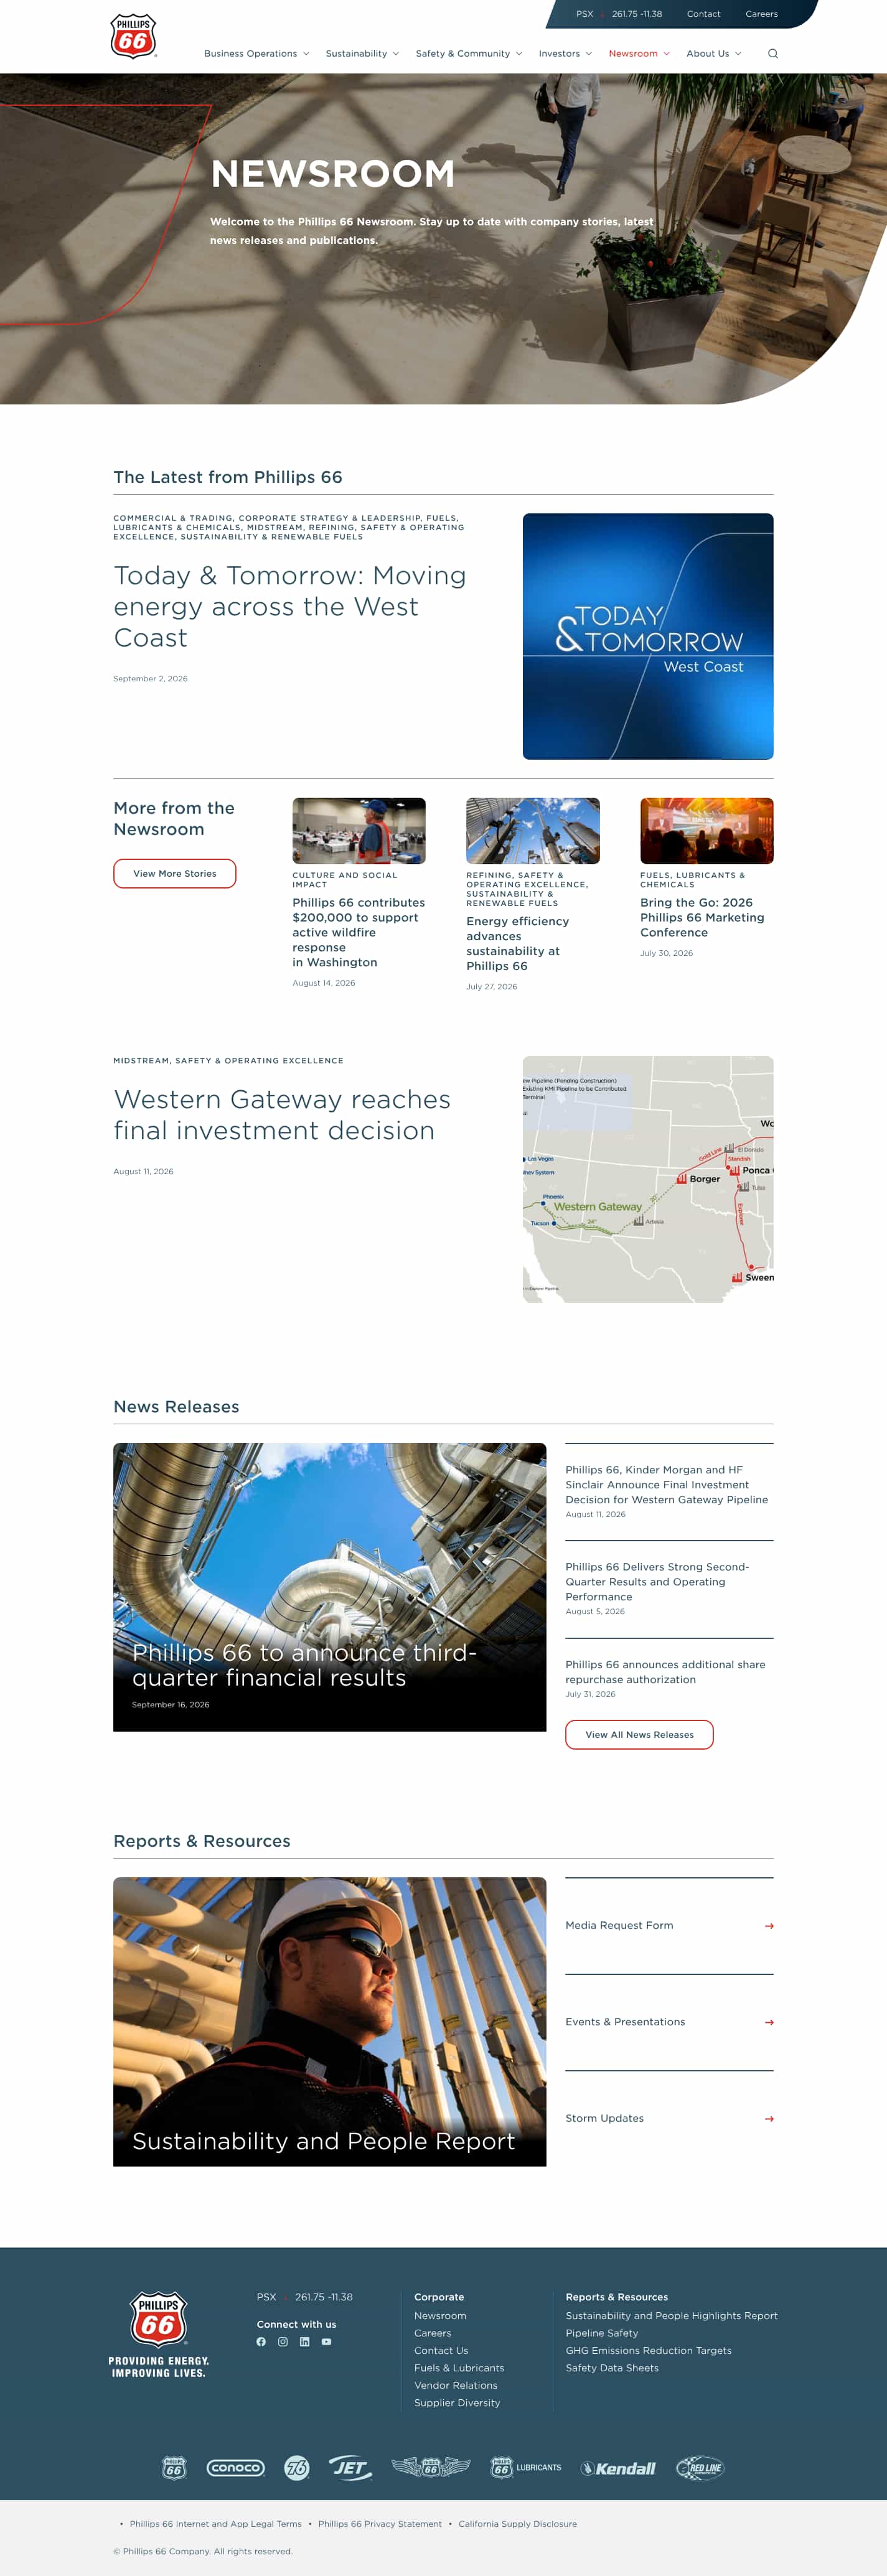Open footer Supplier Diversity link
Screen dimensions: 887x2576
tap(457, 2403)
